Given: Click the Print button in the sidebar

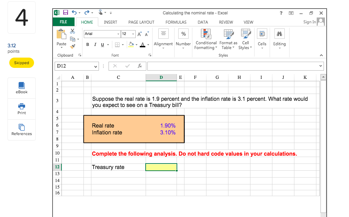Looking at the screenshot, I should [21, 109].
